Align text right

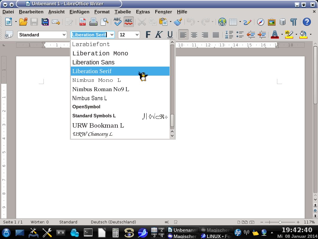[x=205, y=35]
